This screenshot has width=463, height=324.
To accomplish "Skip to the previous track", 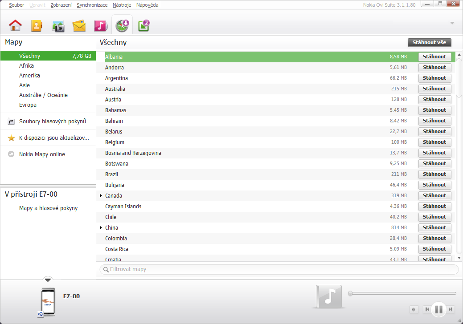I will pyautogui.click(x=427, y=309).
